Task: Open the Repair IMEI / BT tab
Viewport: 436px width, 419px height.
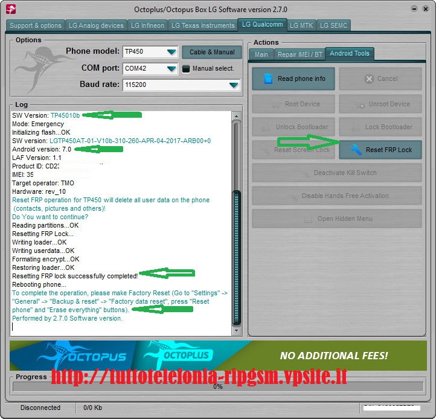Action: point(300,54)
